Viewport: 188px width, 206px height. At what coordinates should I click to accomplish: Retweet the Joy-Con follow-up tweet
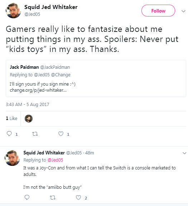(x=53, y=197)
